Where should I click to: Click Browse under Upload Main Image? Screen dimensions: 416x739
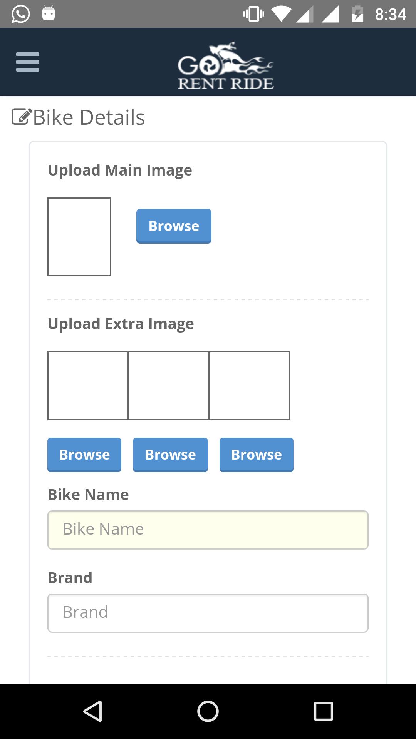point(174,226)
